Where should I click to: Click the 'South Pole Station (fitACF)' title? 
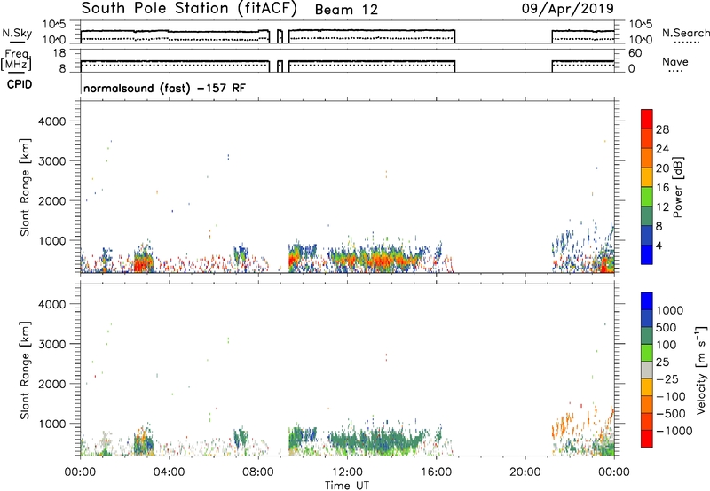click(x=189, y=9)
